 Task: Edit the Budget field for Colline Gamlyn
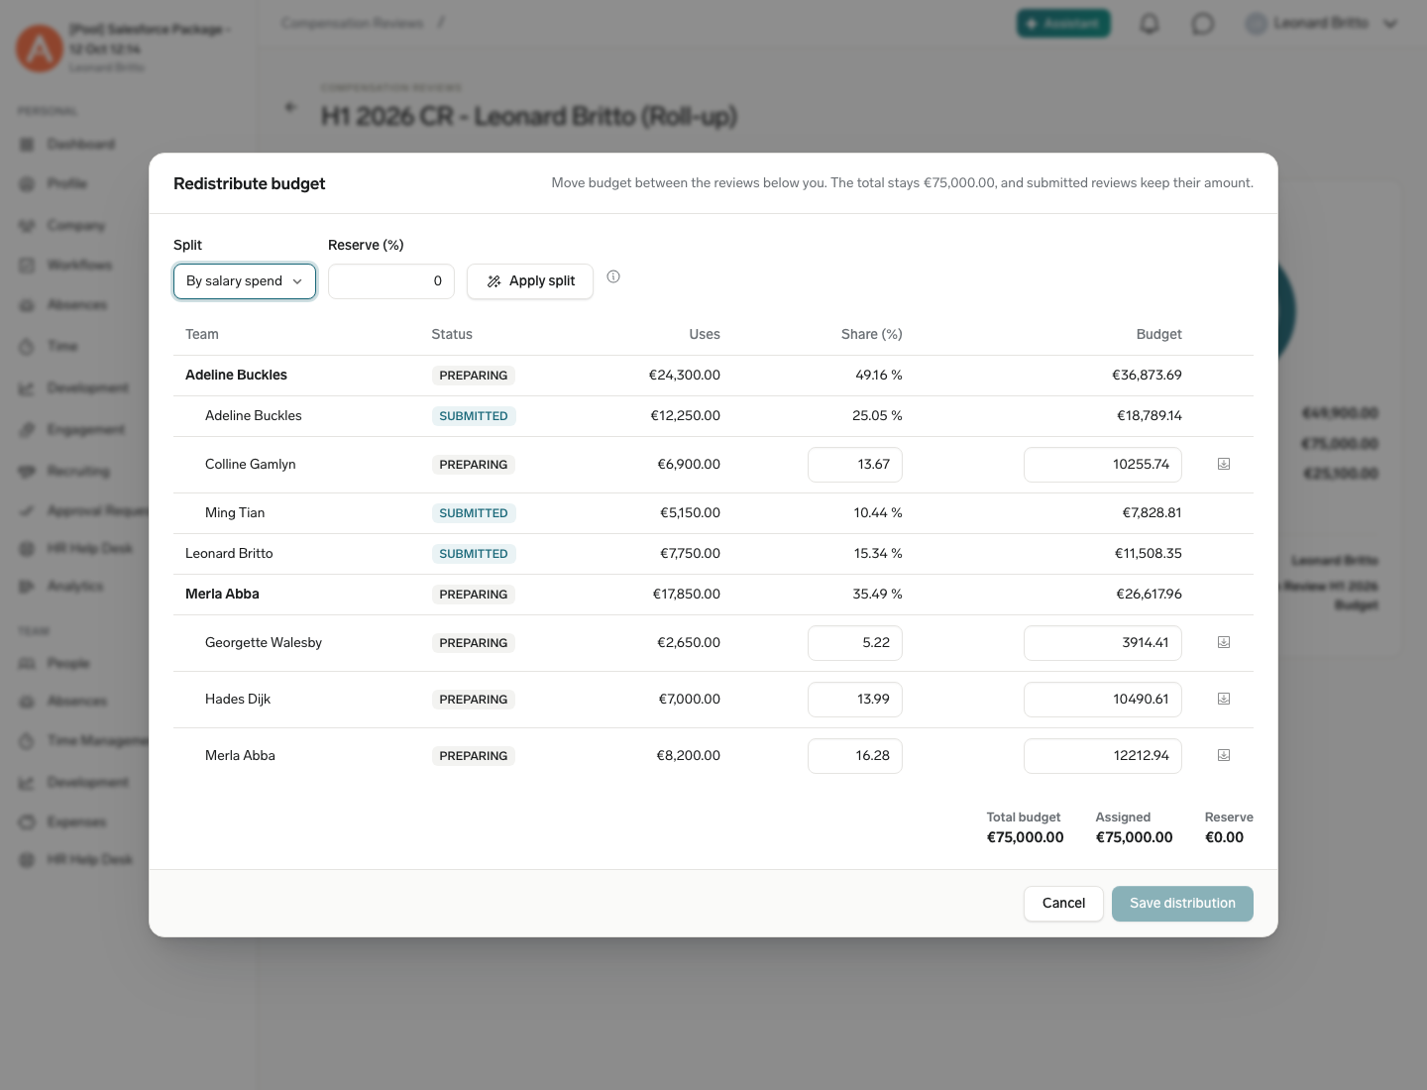1103,465
